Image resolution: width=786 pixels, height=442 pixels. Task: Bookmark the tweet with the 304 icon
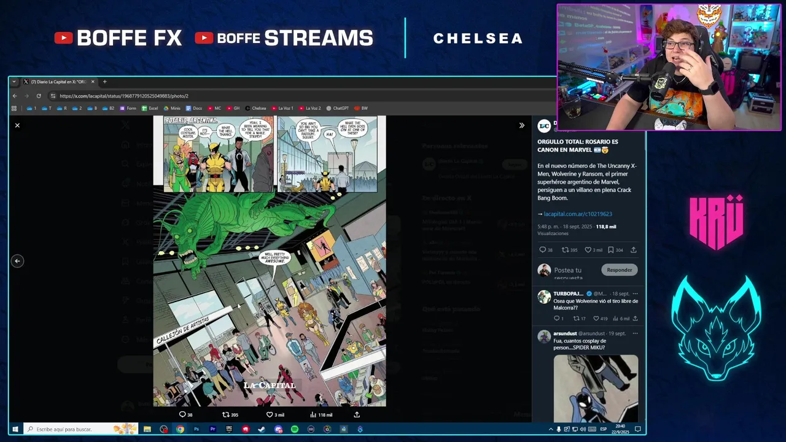[615, 250]
